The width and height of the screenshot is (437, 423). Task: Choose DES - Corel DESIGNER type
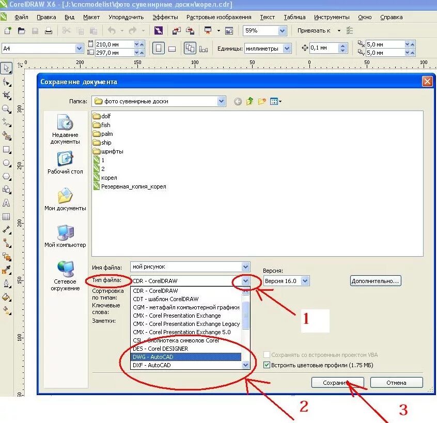[185, 349]
